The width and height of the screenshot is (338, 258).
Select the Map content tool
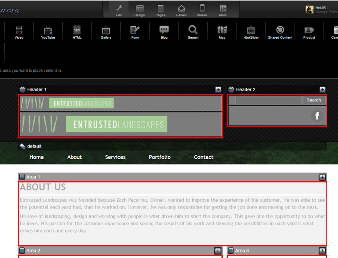coord(222,32)
